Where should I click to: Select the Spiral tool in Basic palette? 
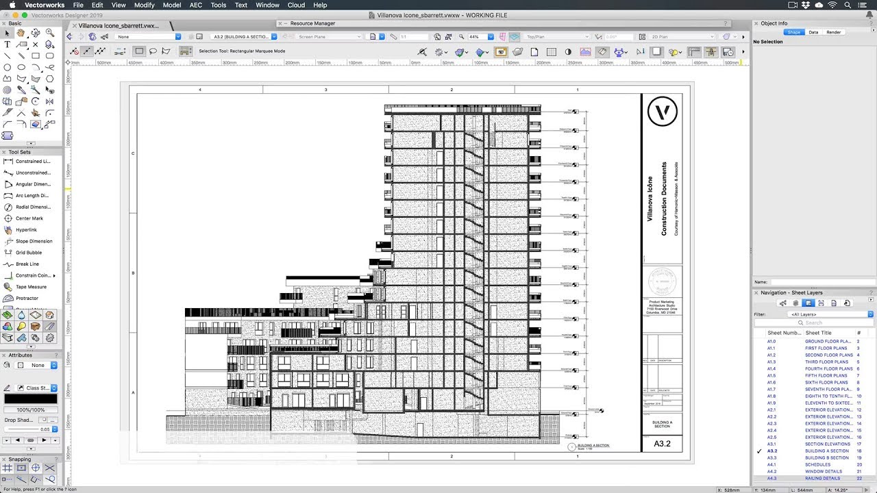pos(7,90)
